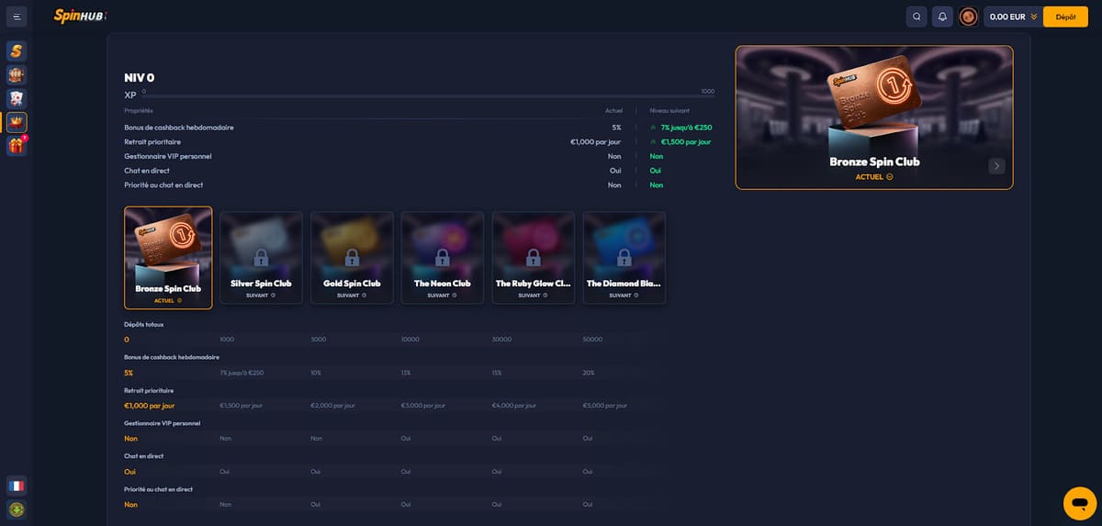
Task: Open the playing cards live casino icon
Action: 17,98
